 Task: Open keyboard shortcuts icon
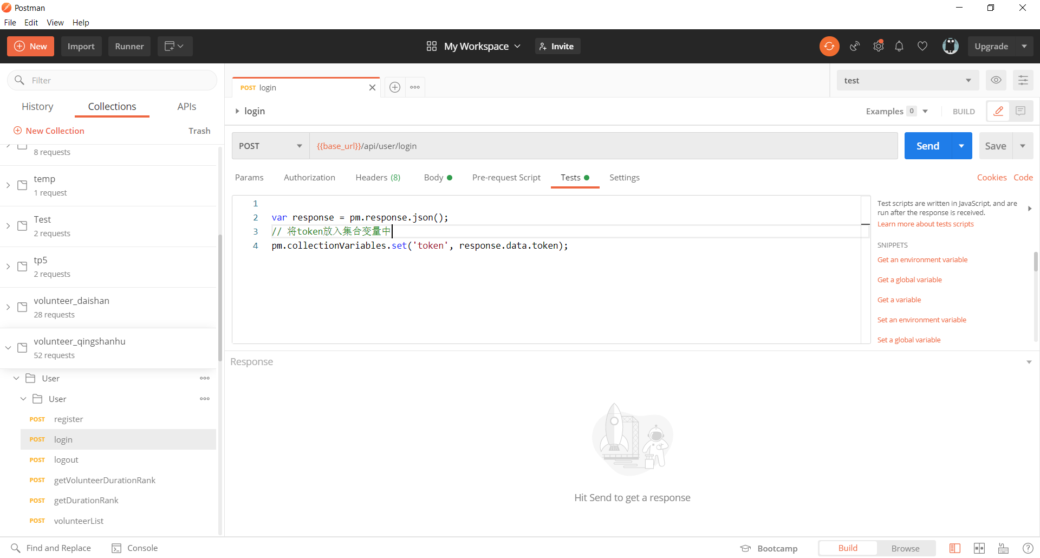click(1003, 548)
